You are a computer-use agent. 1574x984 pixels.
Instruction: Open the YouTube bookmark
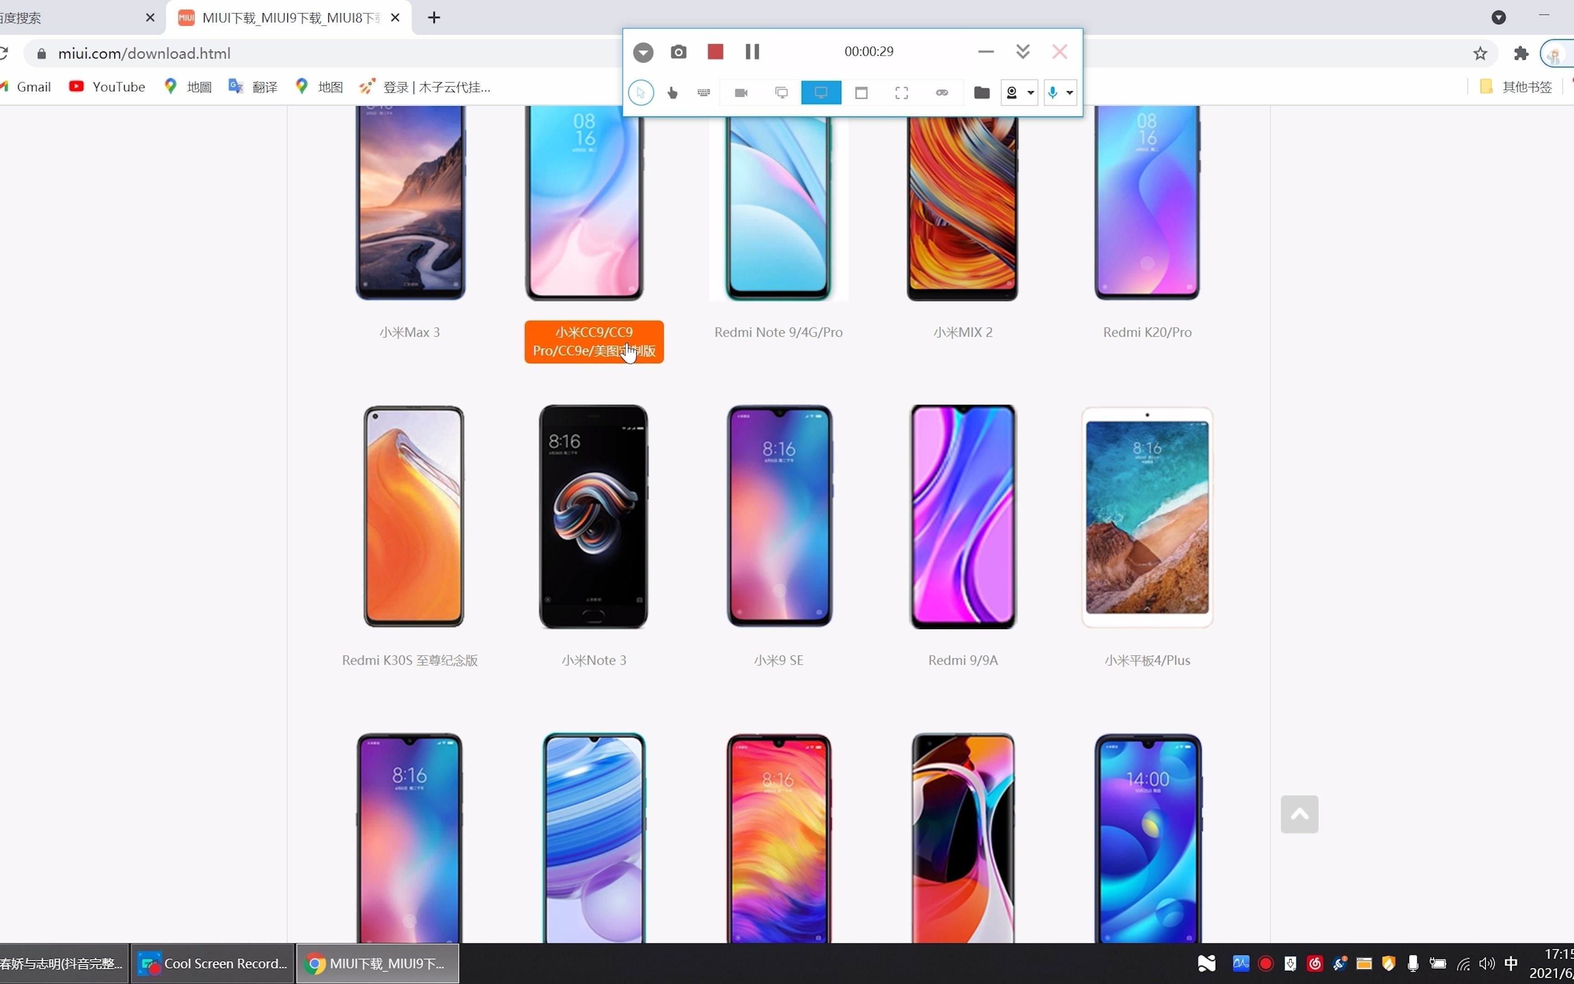click(107, 87)
